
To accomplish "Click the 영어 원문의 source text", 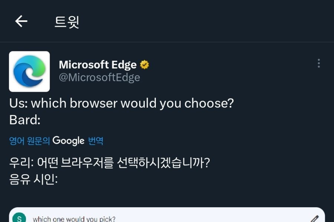I will 29,141.
